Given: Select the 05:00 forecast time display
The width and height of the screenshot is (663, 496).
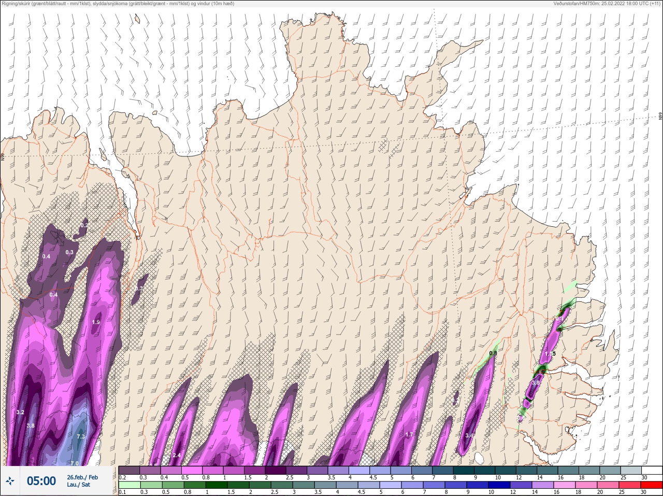Looking at the screenshot, I should (41, 481).
